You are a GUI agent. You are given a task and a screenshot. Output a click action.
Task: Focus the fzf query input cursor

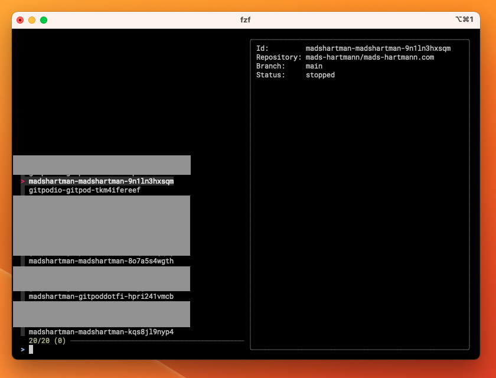[31, 350]
